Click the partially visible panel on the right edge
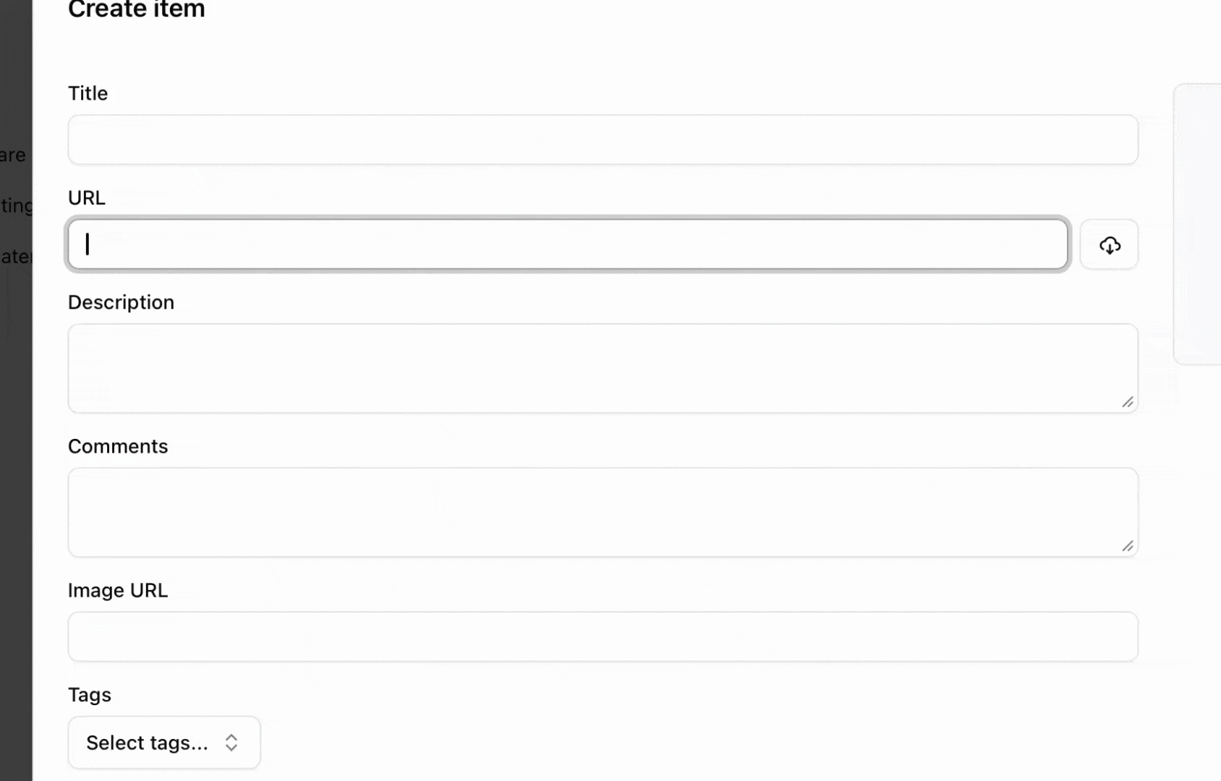 1199,224
